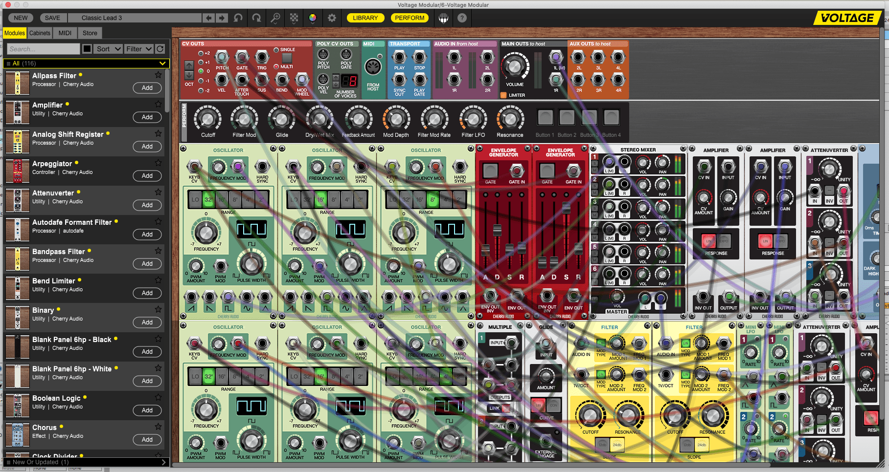The height and width of the screenshot is (472, 889).
Task: Favorite the Arpeggiator module star
Action: pyautogui.click(x=158, y=163)
